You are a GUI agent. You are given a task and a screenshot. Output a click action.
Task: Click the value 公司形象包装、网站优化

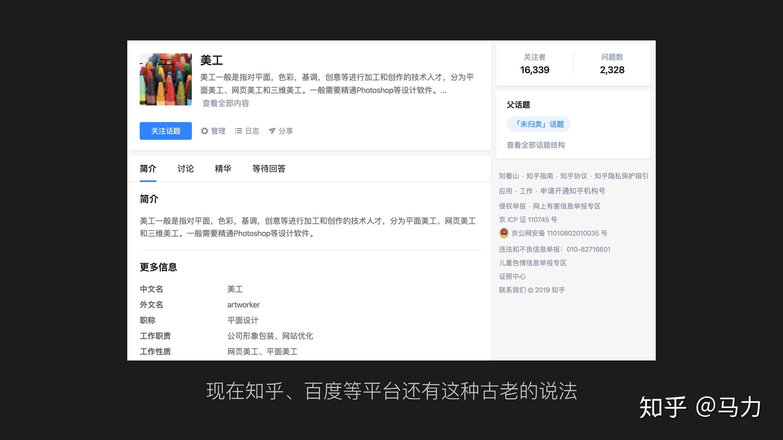coord(270,336)
